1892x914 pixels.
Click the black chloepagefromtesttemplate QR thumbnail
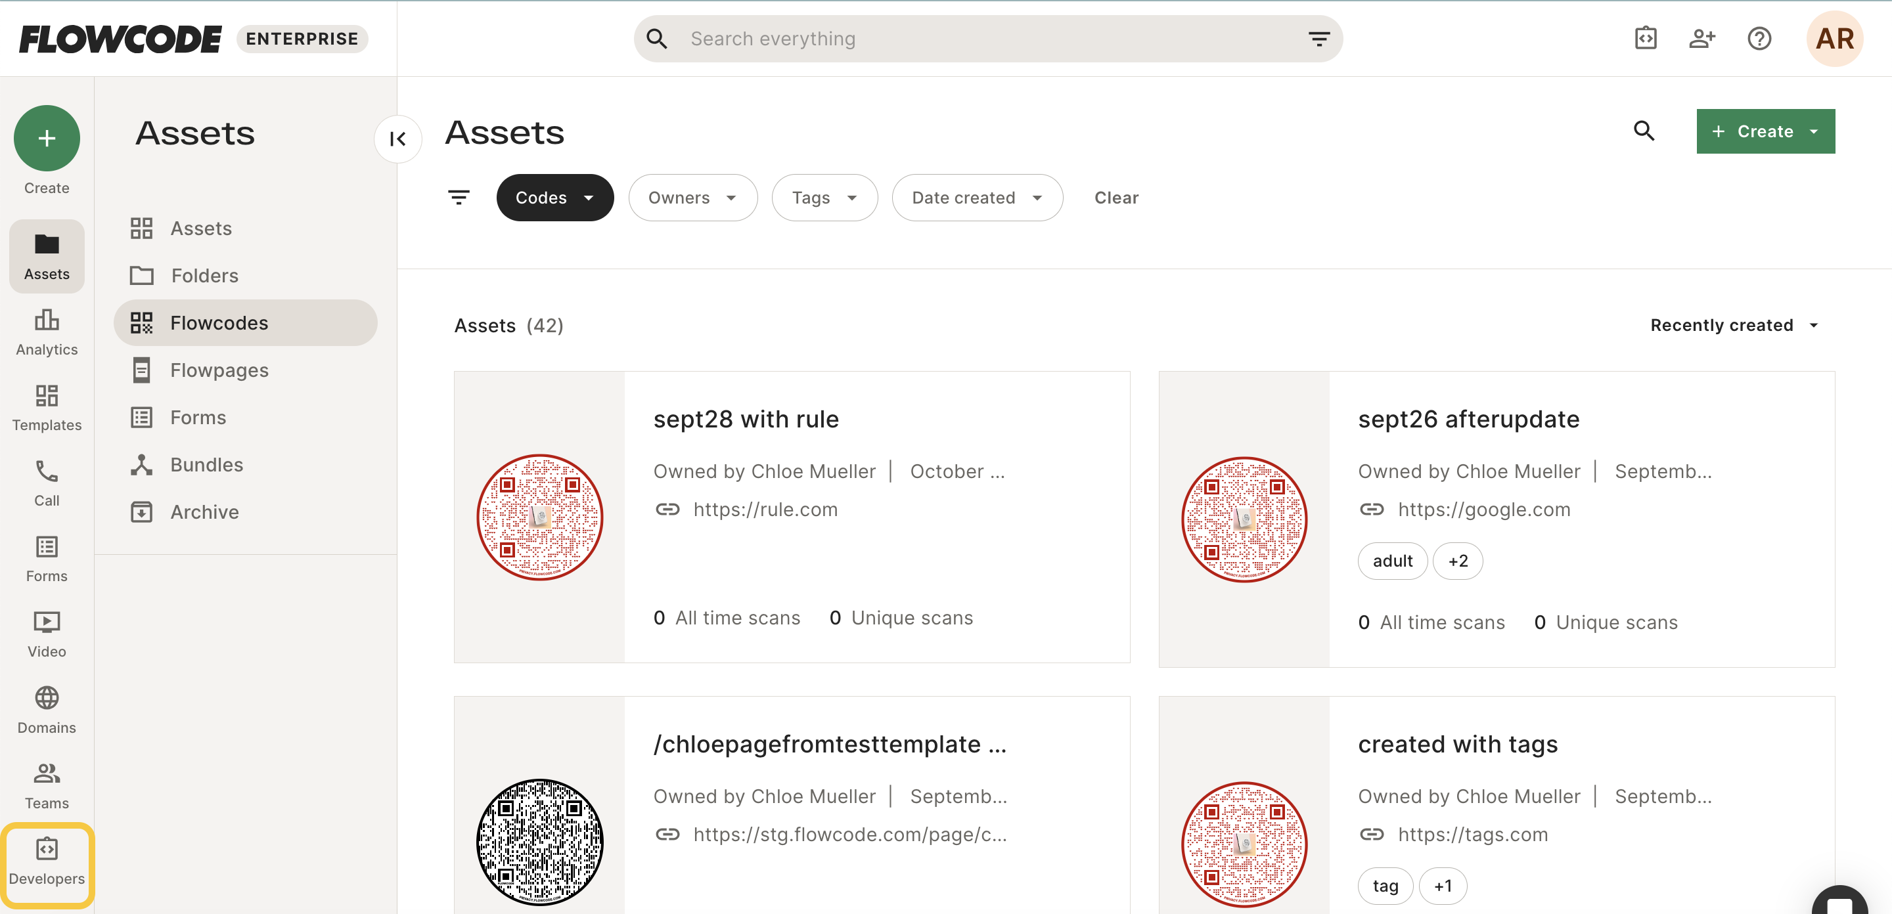coord(540,842)
